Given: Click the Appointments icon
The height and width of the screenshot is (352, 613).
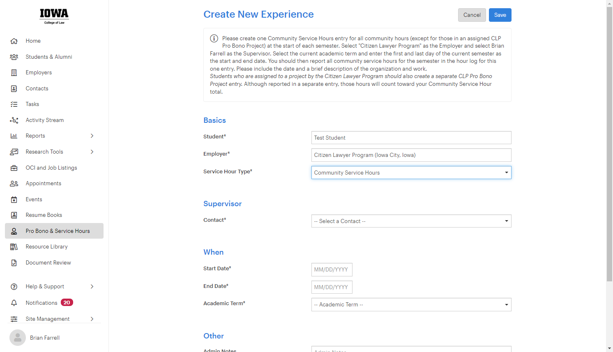Looking at the screenshot, I should (14, 184).
